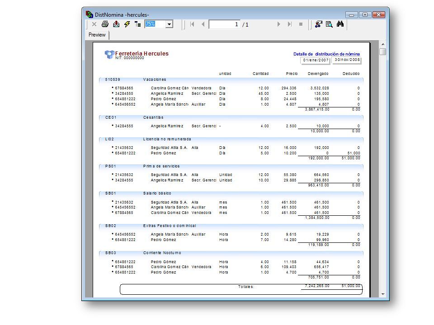434x325 pixels.
Task: Click employee ID 645456552 under Vacaciones
Action: pyautogui.click(x=125, y=104)
